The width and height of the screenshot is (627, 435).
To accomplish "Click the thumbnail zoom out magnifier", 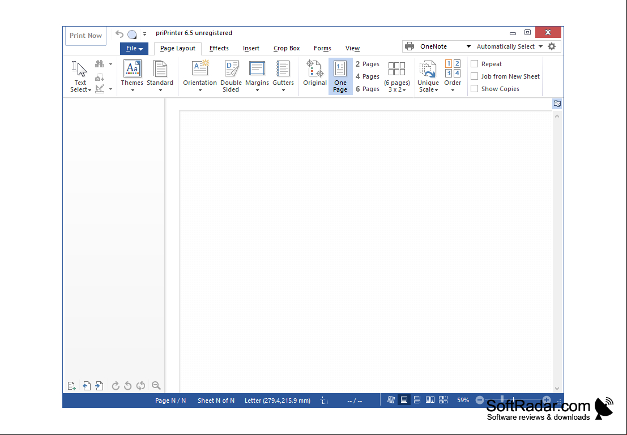I will 156,386.
